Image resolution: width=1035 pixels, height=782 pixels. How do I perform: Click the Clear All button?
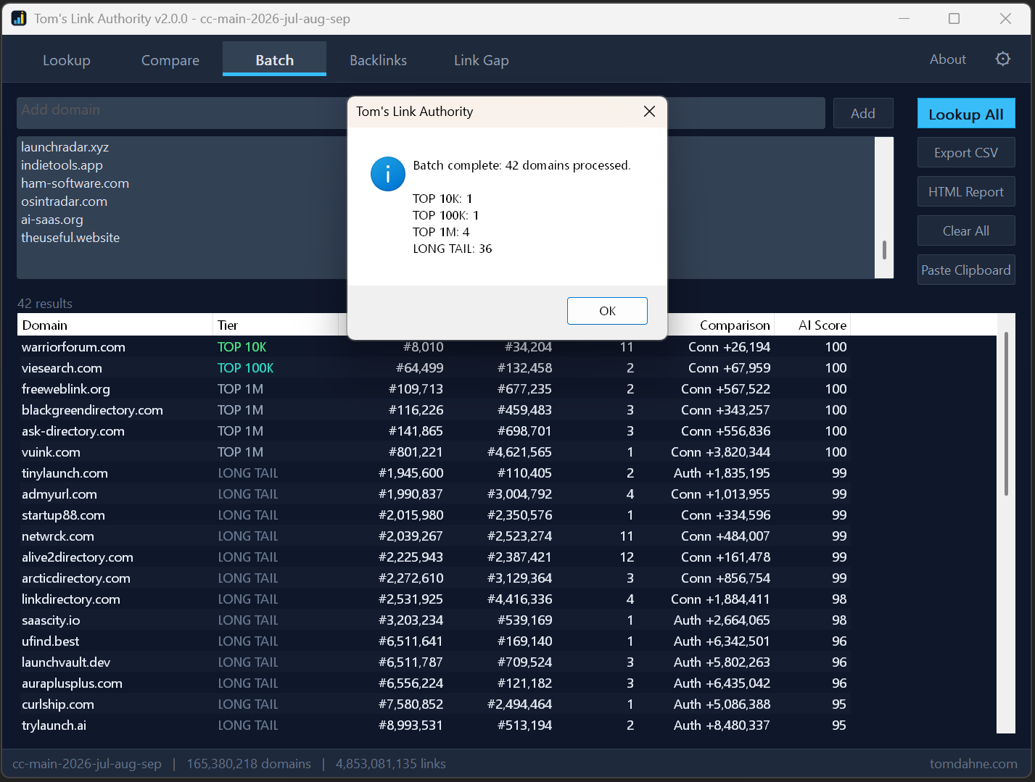966,231
